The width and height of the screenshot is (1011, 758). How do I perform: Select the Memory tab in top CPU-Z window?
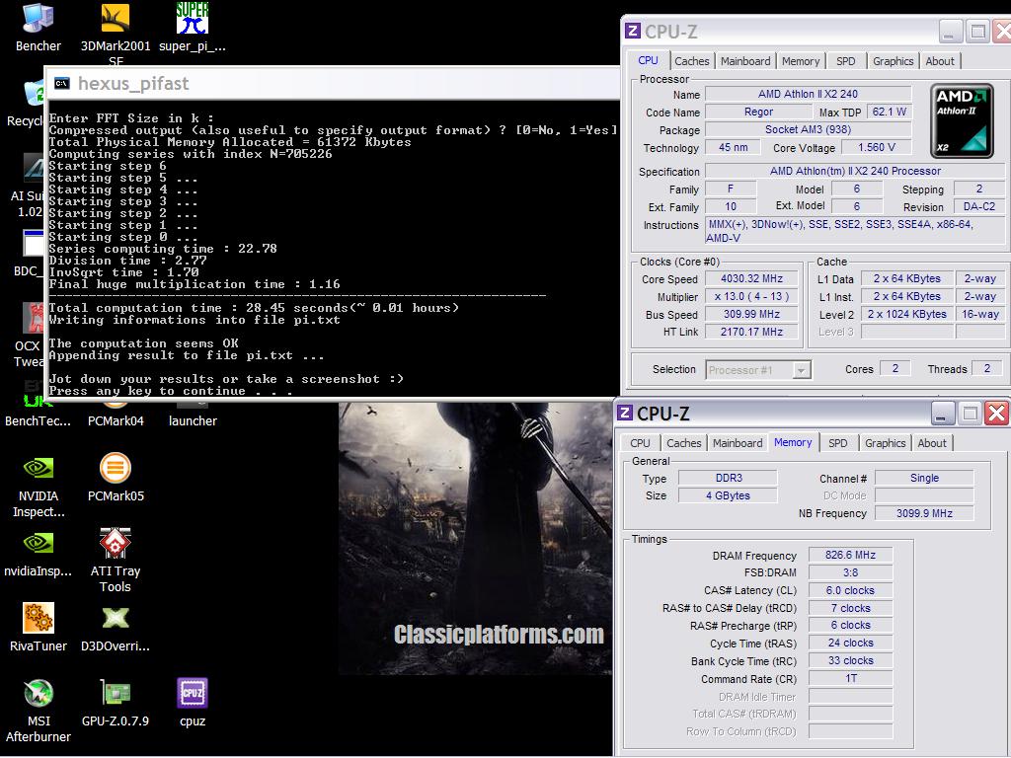point(801,61)
